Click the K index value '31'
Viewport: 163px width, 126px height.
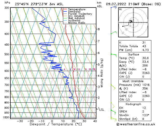(x=144, y=43)
